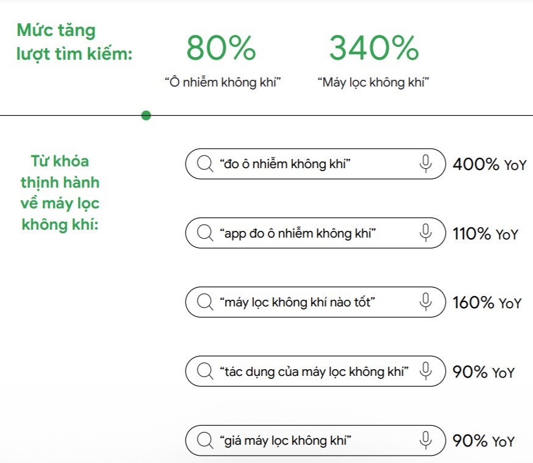Click the green dot on the divider line

coord(146,116)
